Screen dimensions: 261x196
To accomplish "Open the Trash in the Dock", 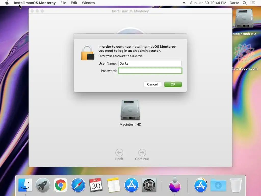I will click(x=236, y=185).
